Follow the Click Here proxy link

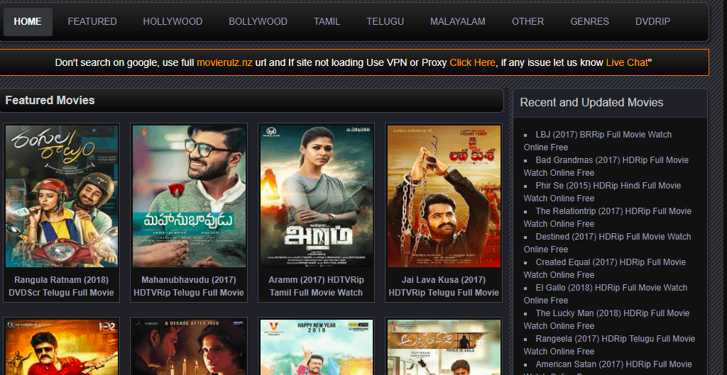click(472, 62)
